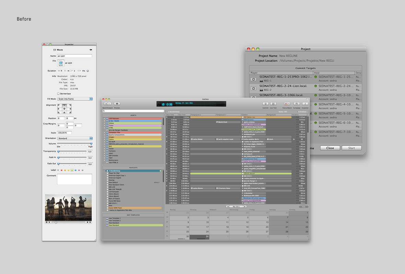Click the Commit toolbar icon in kitchen window

(265, 104)
